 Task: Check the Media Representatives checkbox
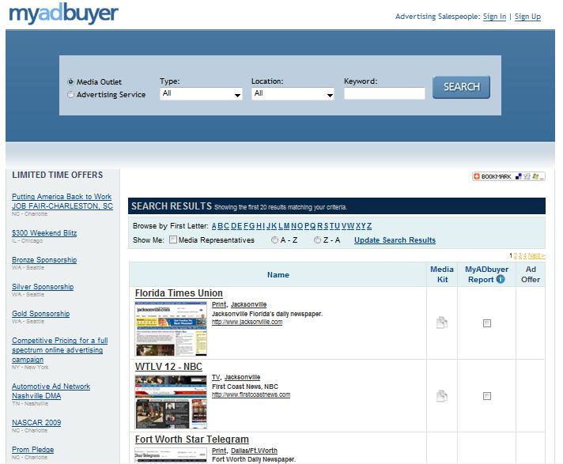[x=173, y=240]
